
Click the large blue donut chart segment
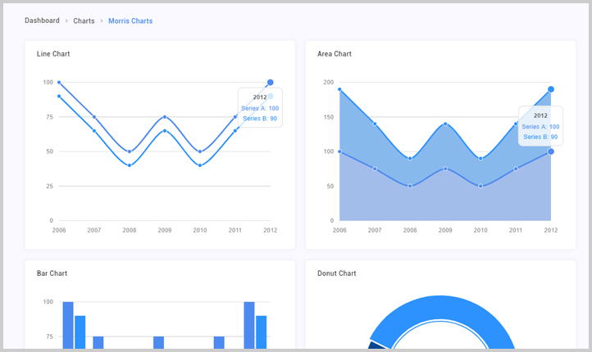click(x=442, y=322)
